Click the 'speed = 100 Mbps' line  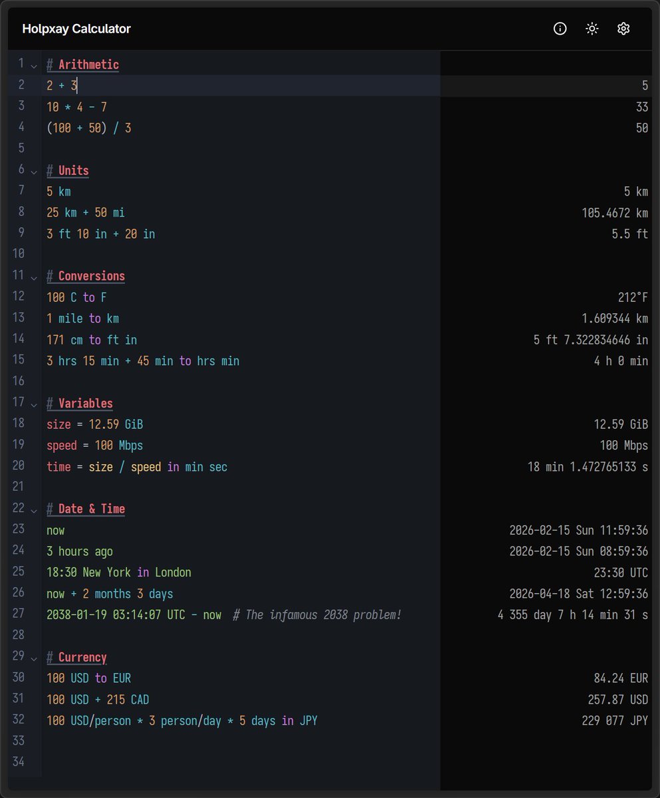95,446
